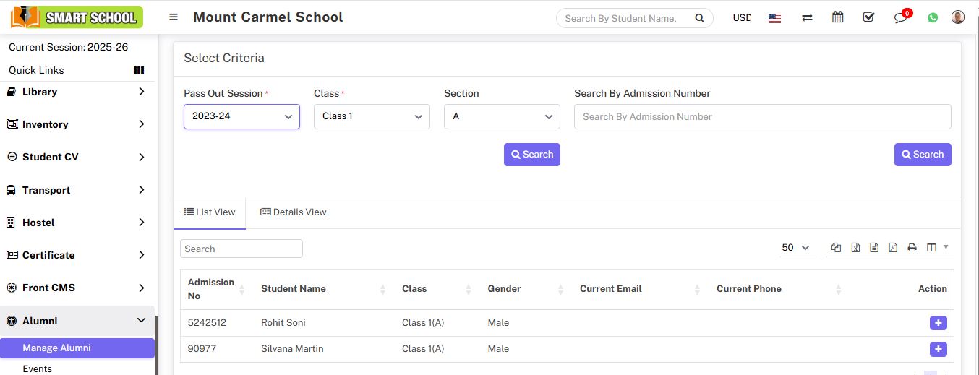979x375 pixels.
Task: Print the alumni table
Action: (912, 247)
